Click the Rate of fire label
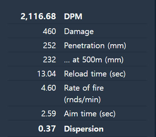 pyautogui.click(x=84, y=88)
